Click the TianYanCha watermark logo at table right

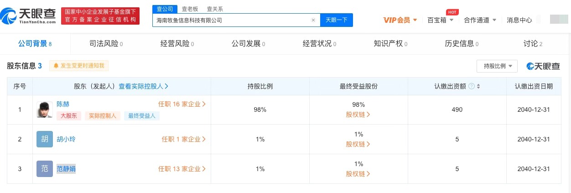(543, 66)
